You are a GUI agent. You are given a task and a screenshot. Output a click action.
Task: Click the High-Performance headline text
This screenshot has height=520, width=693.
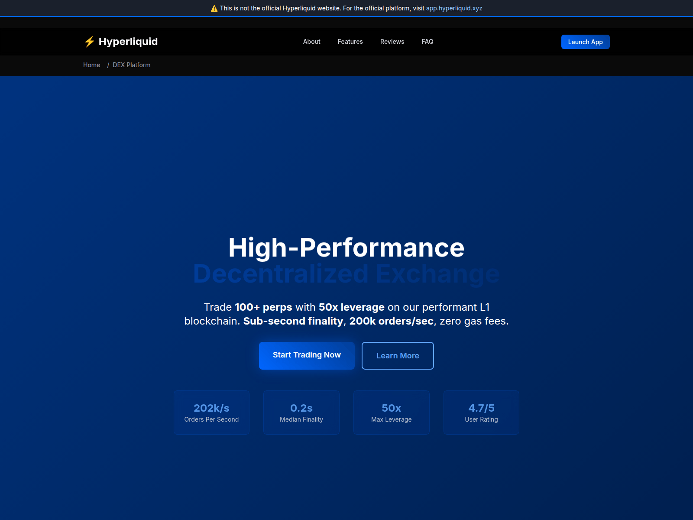346,247
